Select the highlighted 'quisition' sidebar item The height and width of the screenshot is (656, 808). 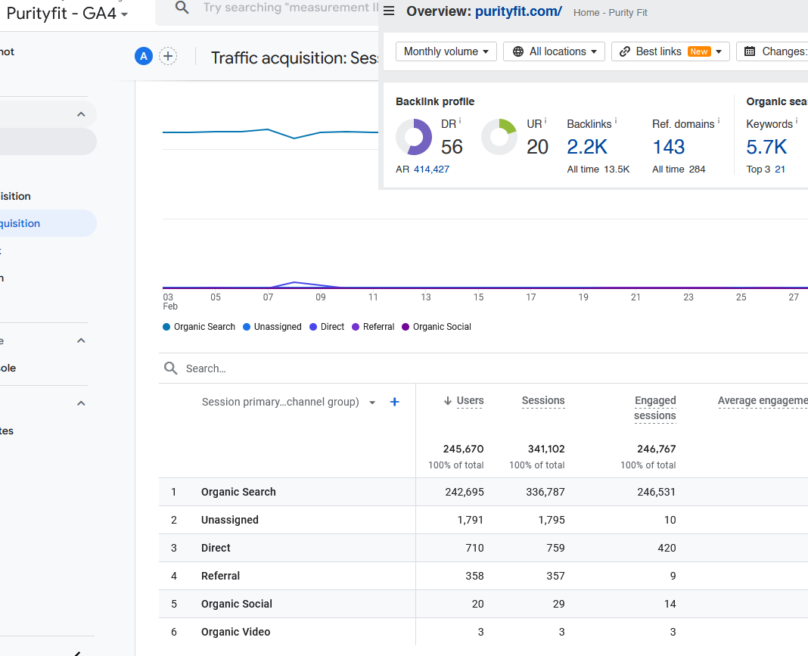(x=48, y=223)
